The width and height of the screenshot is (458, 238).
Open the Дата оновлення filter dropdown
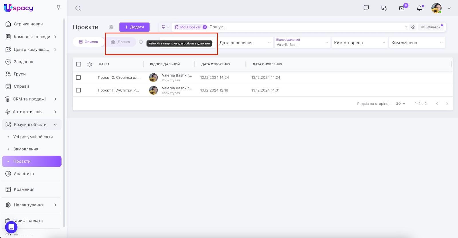[245, 43]
